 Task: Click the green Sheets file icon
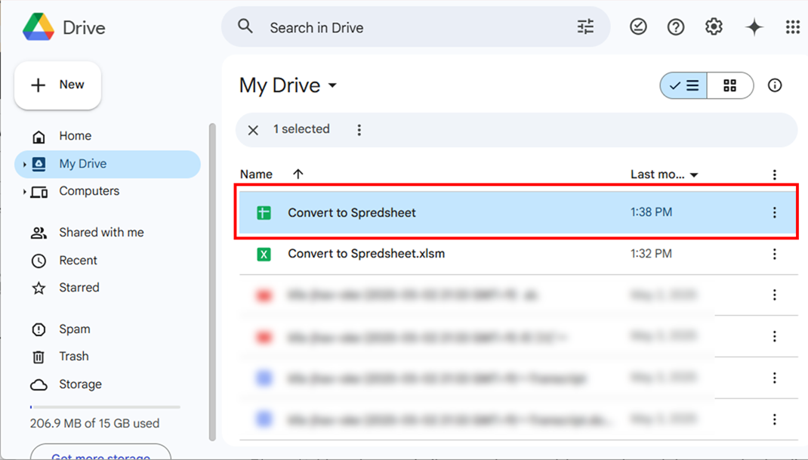(x=264, y=212)
